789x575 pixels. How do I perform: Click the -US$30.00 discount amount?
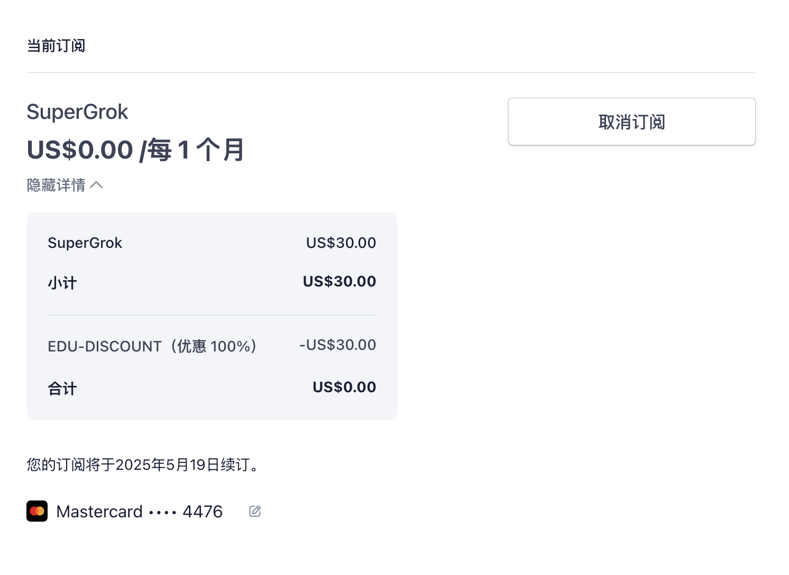338,345
